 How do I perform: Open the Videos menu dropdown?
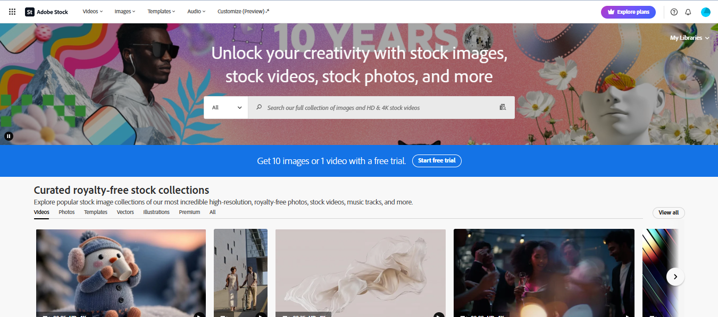(93, 11)
